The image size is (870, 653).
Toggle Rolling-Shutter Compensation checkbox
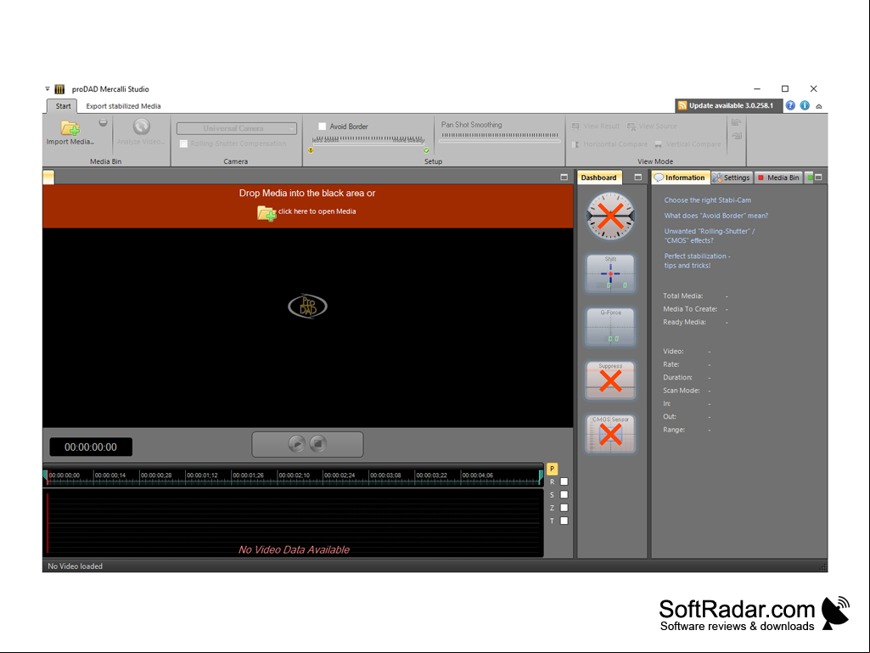point(183,144)
